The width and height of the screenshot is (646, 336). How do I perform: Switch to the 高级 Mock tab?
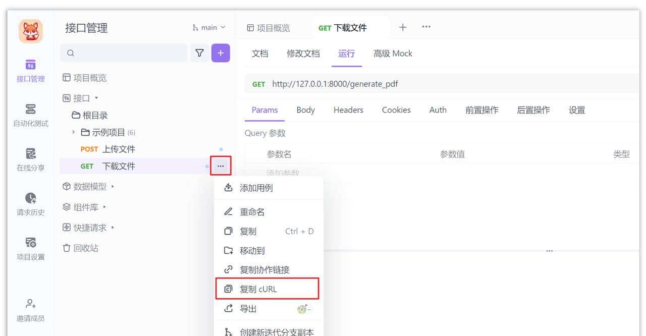click(x=393, y=53)
